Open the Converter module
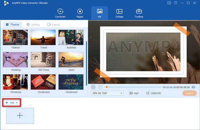Image resolution: width=200 pixels, height=130 pixels. pos(60,13)
